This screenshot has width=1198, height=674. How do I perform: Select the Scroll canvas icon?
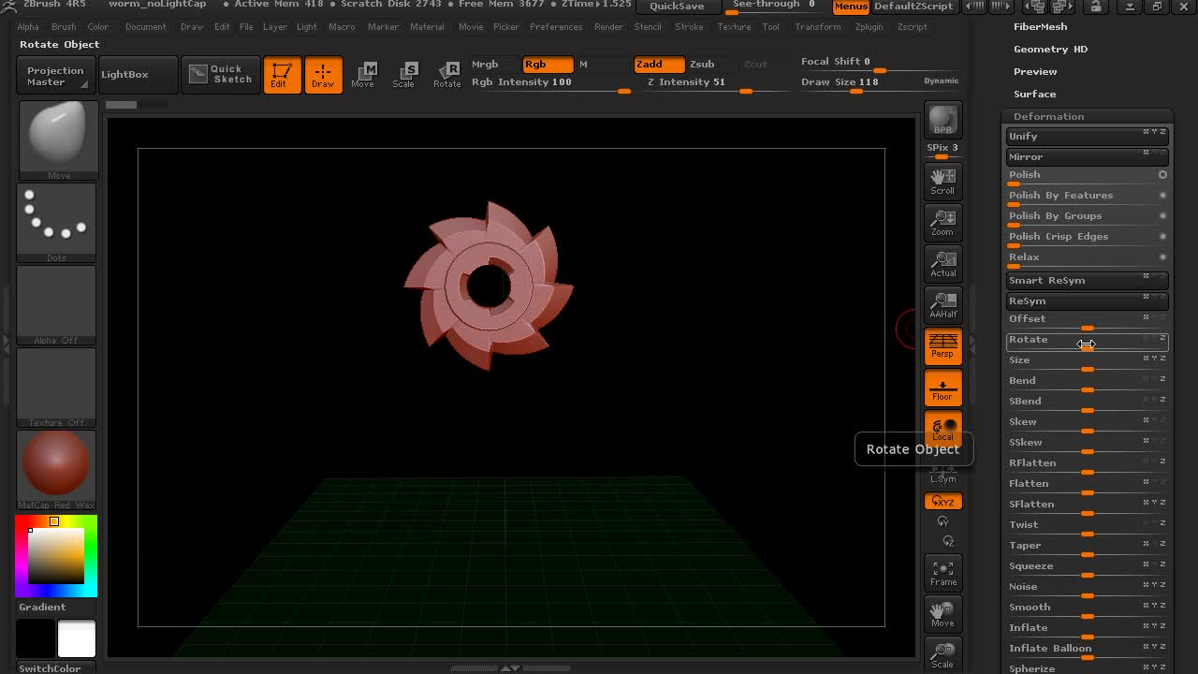[x=942, y=181]
